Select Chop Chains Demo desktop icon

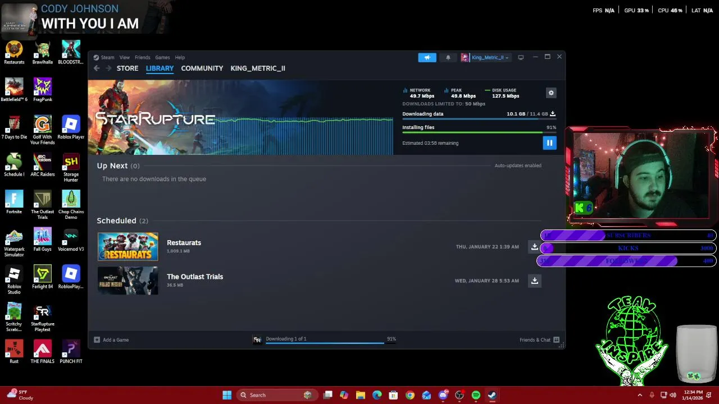71,205
